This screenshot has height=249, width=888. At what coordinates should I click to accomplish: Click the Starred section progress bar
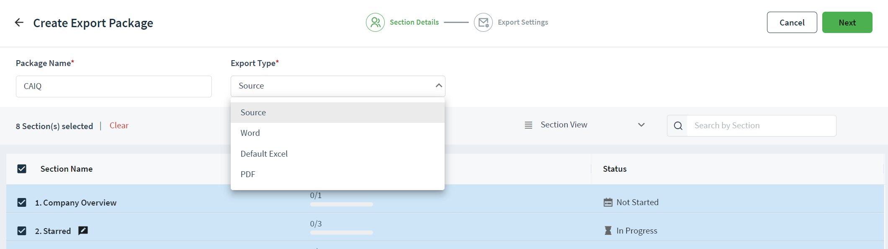pyautogui.click(x=341, y=232)
